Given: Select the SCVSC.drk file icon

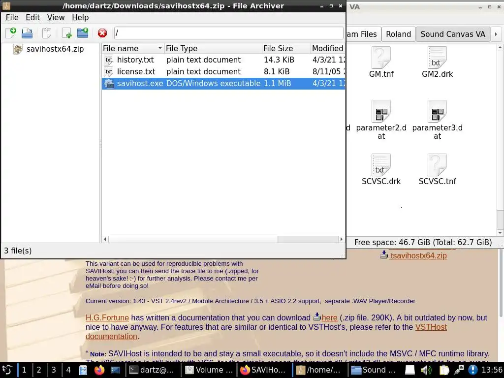Looking at the screenshot, I should [x=381, y=165].
